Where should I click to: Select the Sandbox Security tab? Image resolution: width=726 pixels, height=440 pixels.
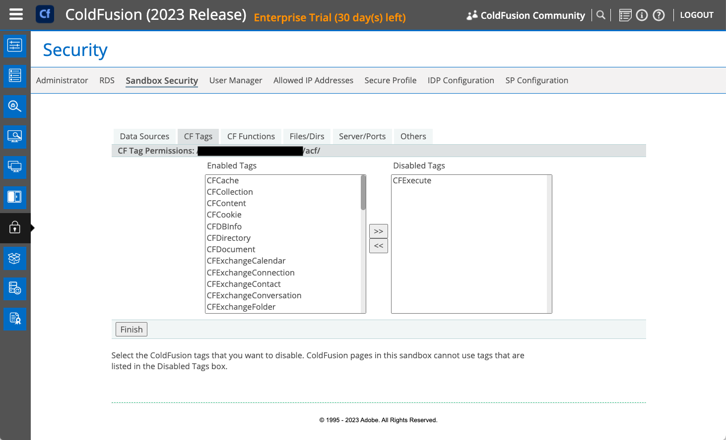[162, 81]
